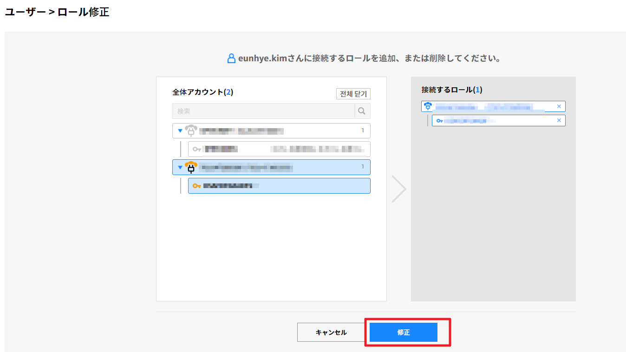Click the キャンセル button
Viewport: 626px width, 352px height.
click(x=331, y=332)
